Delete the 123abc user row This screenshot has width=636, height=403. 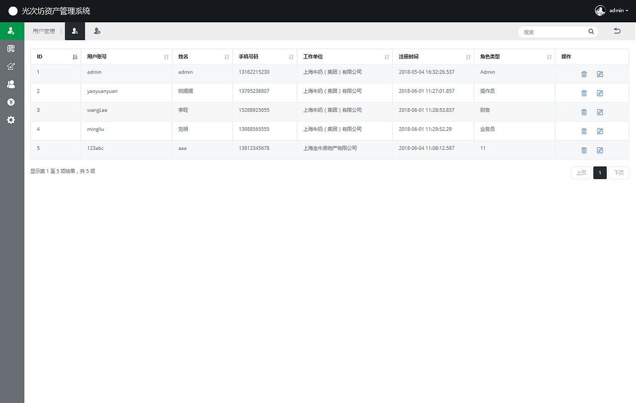(584, 150)
